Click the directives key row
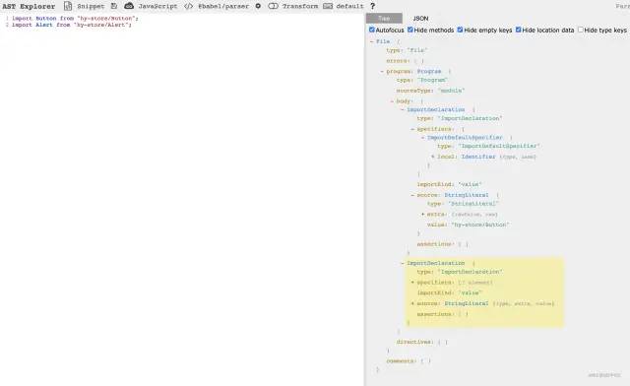This screenshot has width=630, height=386. coord(422,342)
